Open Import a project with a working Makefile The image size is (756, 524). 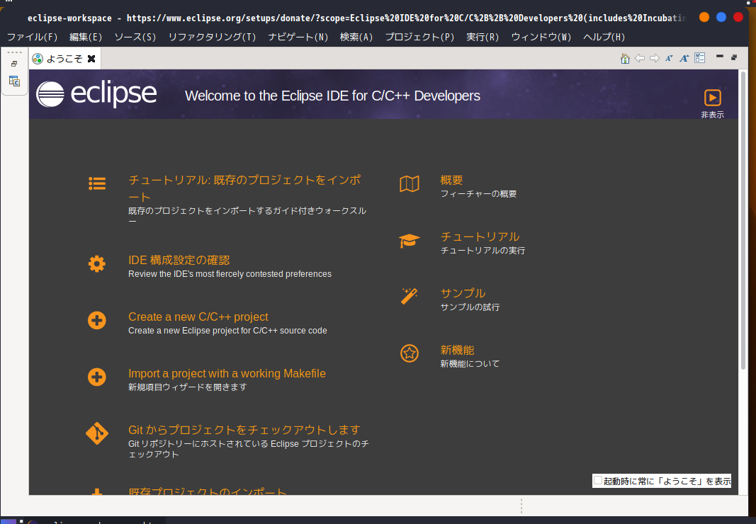pos(227,374)
